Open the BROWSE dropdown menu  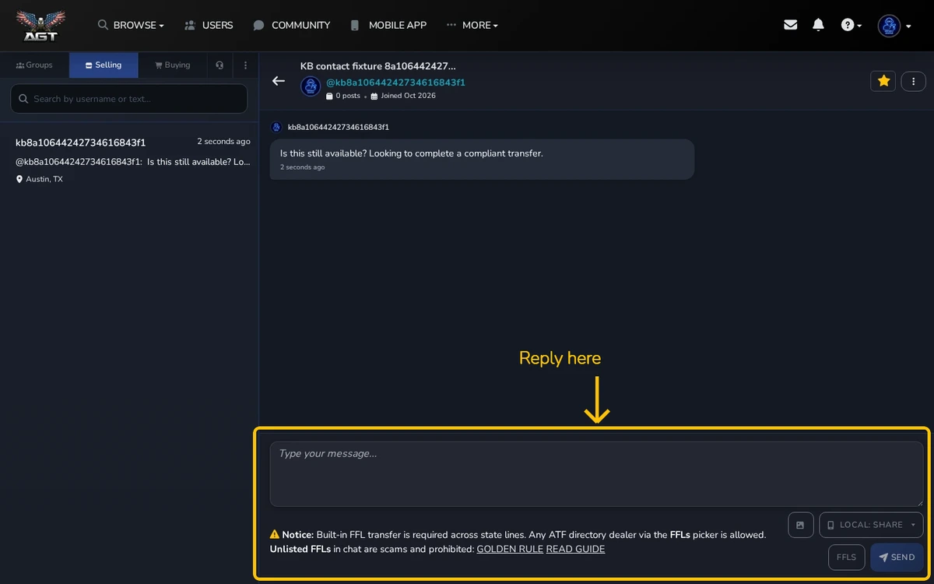(131, 25)
